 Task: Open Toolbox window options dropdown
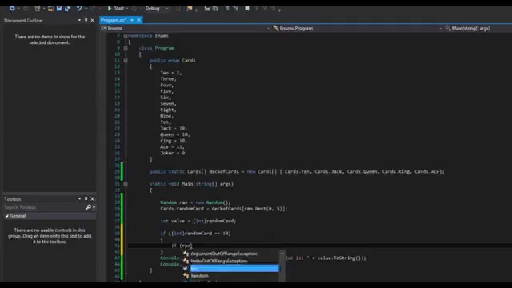click(80, 199)
